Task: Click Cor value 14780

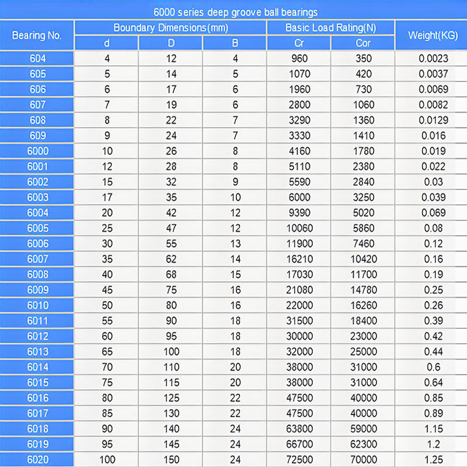Action: point(363,290)
